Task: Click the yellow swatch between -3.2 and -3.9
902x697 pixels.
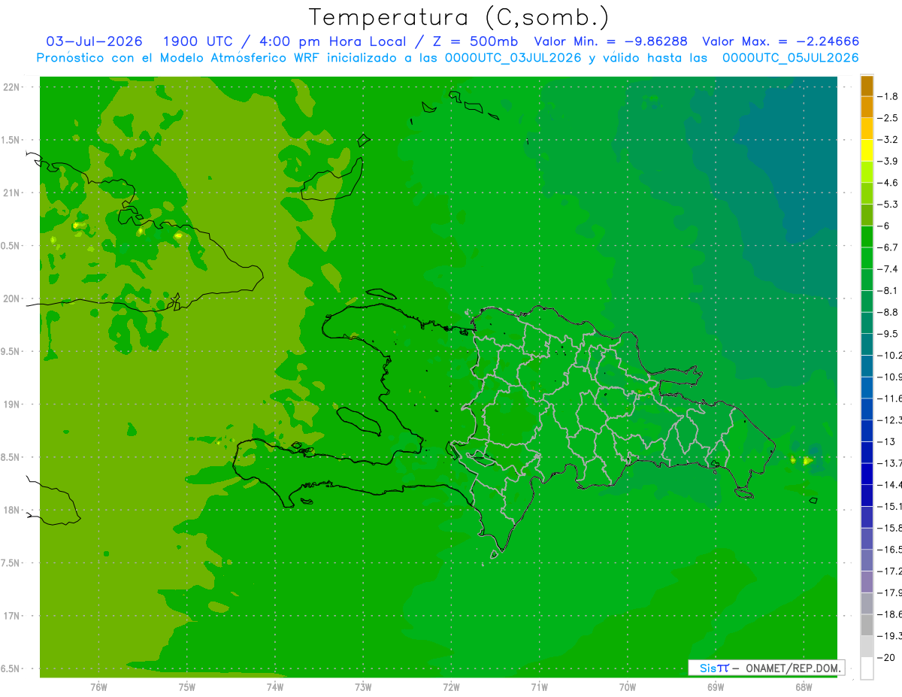Action: [x=867, y=150]
